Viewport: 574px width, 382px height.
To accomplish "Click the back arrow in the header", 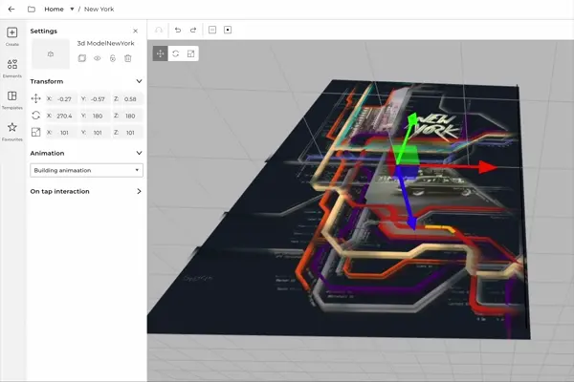I will click(11, 10).
